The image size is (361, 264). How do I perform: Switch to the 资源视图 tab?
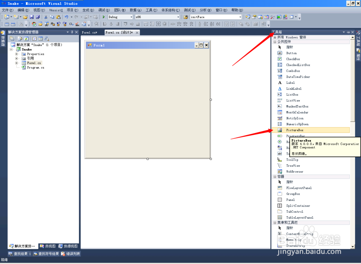(68, 246)
